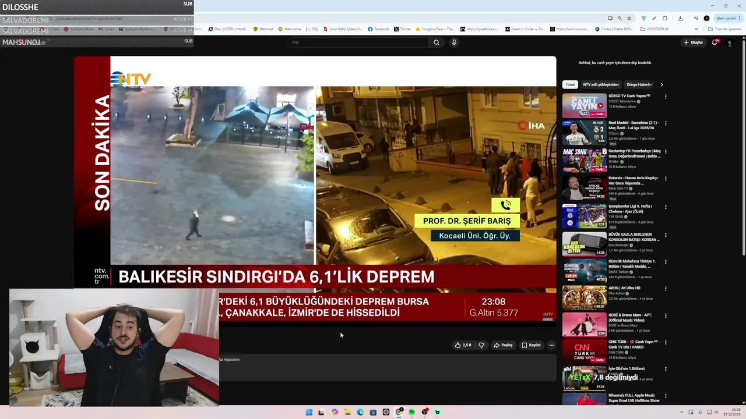
Task: Open Chrome extensions puzzle icon
Action: 665,18
